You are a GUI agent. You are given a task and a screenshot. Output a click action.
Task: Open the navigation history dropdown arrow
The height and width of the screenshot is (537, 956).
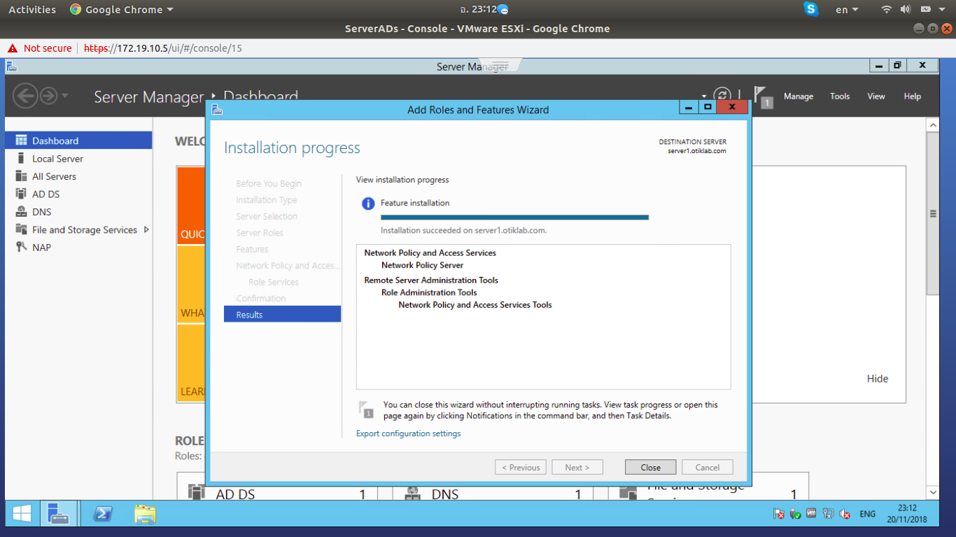tap(65, 96)
